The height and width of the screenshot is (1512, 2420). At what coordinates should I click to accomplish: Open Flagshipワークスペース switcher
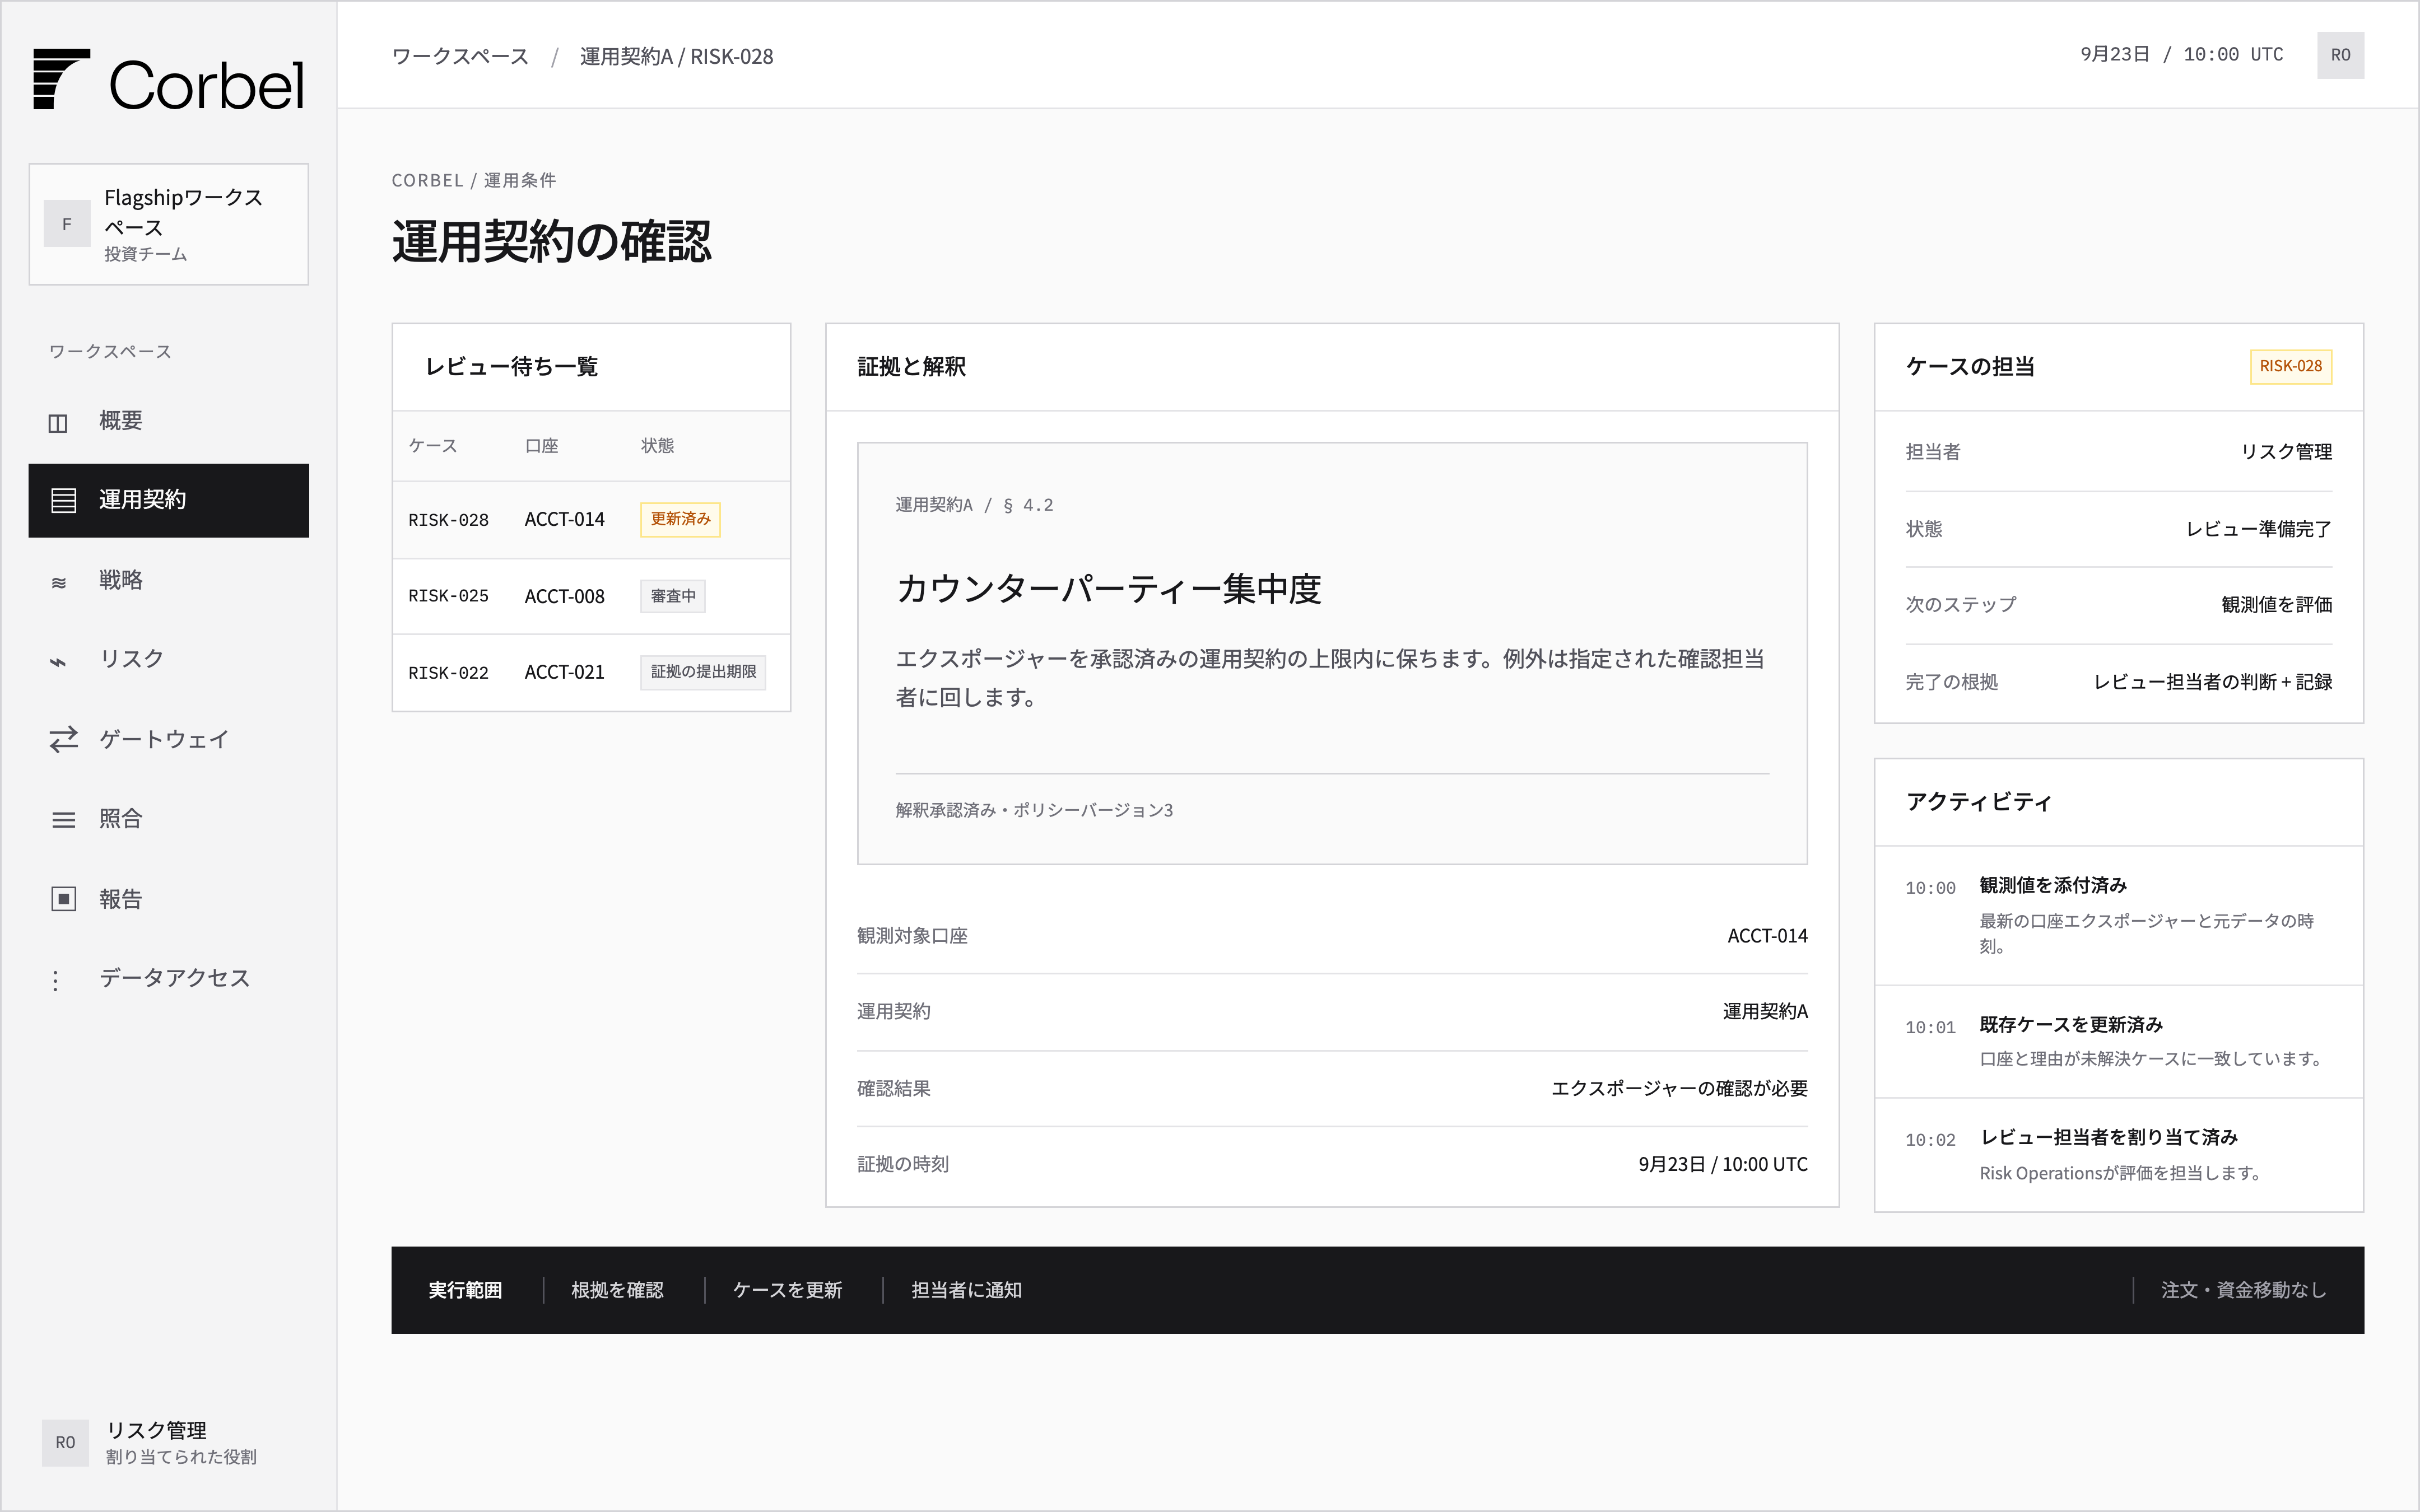(168, 224)
